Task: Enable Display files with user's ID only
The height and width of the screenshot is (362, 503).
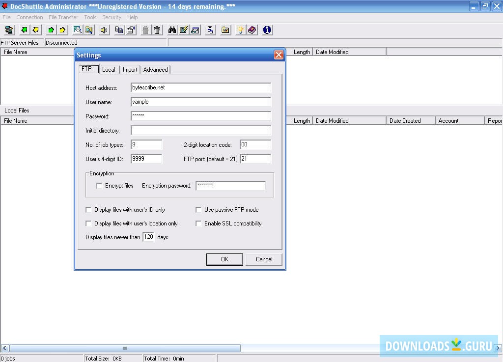Action: click(x=88, y=210)
